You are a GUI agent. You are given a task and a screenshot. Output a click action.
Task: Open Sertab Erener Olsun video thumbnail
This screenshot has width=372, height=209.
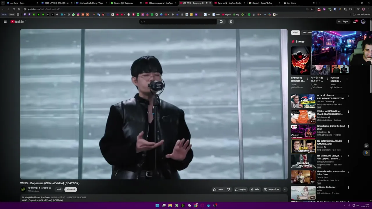coord(303,131)
